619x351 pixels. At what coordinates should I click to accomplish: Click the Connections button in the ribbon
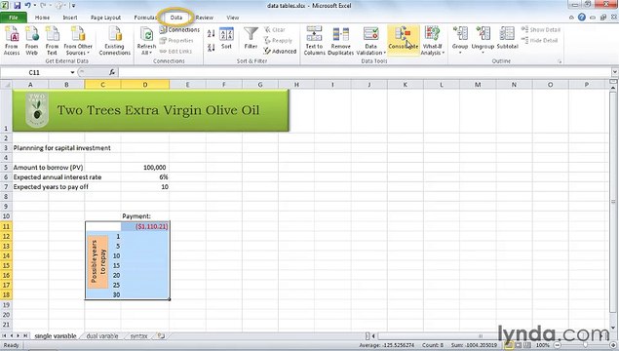point(179,29)
